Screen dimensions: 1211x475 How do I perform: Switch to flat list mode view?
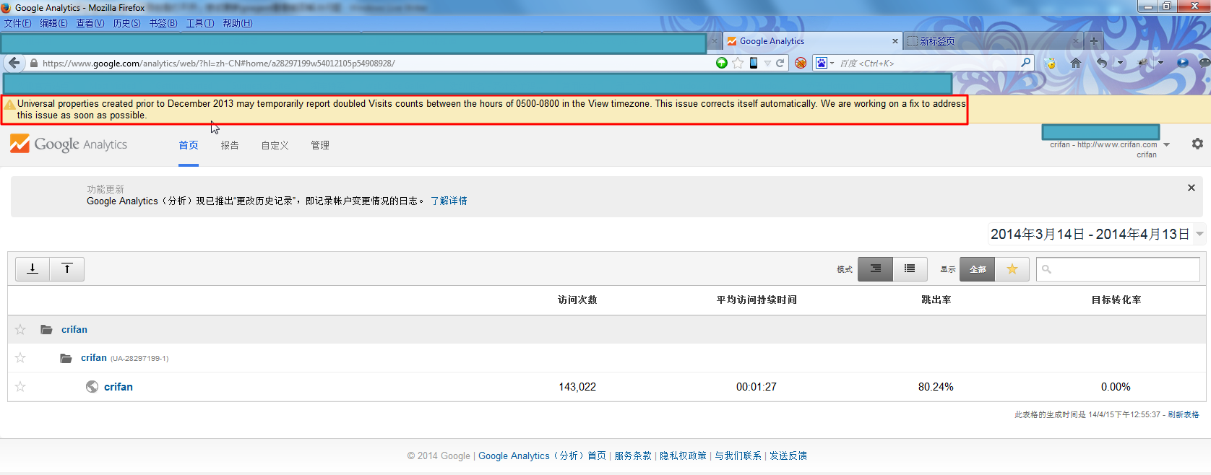click(910, 269)
